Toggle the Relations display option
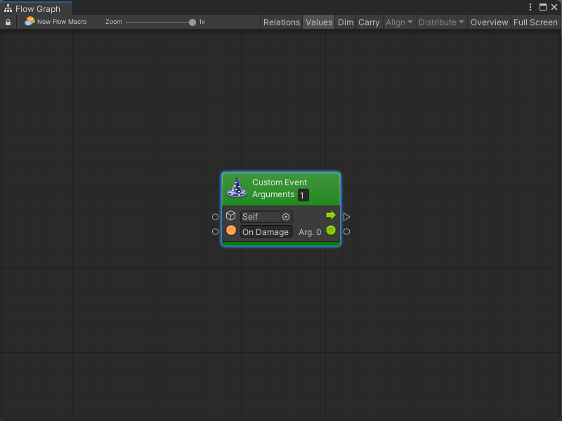Screen dimensions: 562x421 coord(281,22)
